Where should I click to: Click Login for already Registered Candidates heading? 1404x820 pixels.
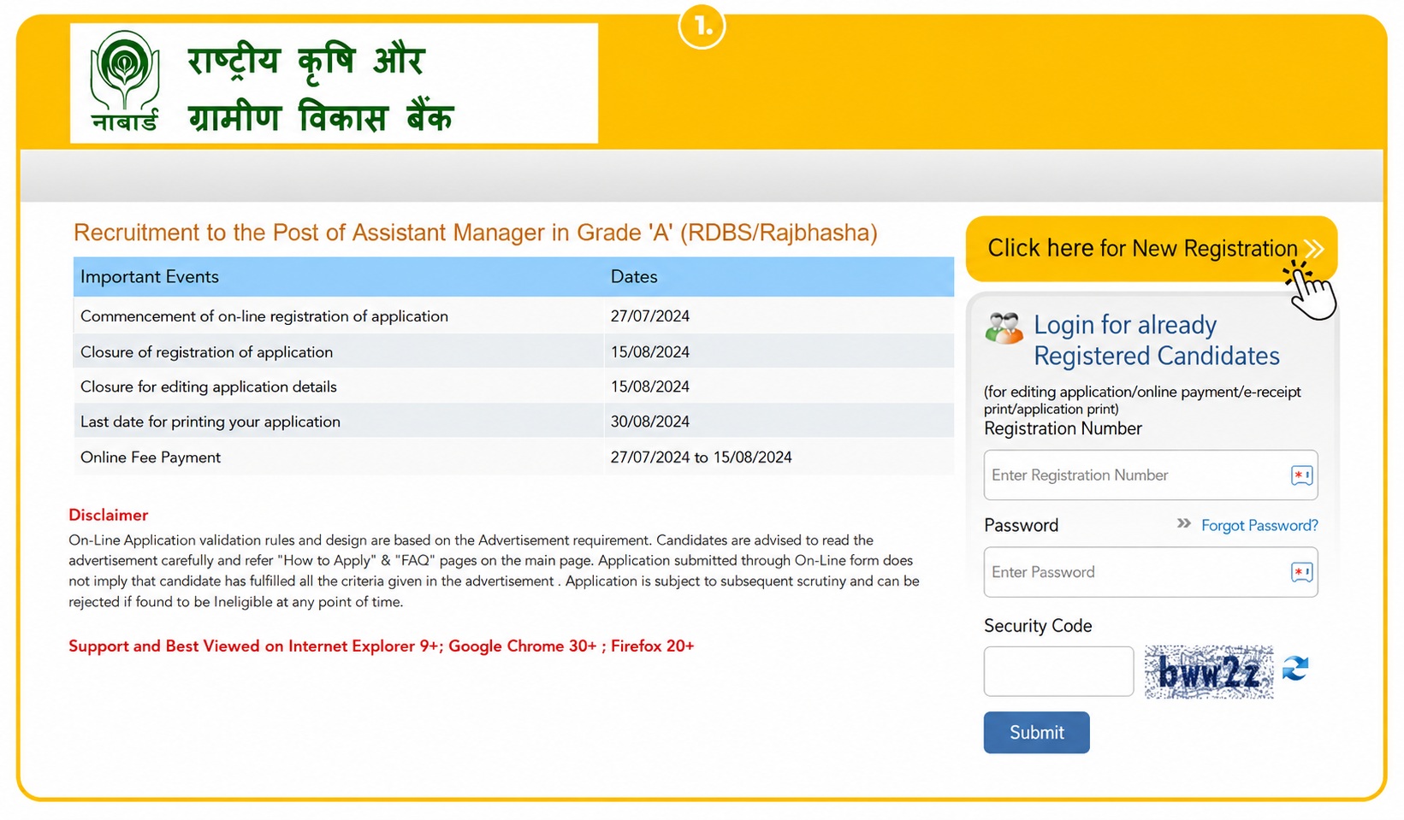[1157, 340]
